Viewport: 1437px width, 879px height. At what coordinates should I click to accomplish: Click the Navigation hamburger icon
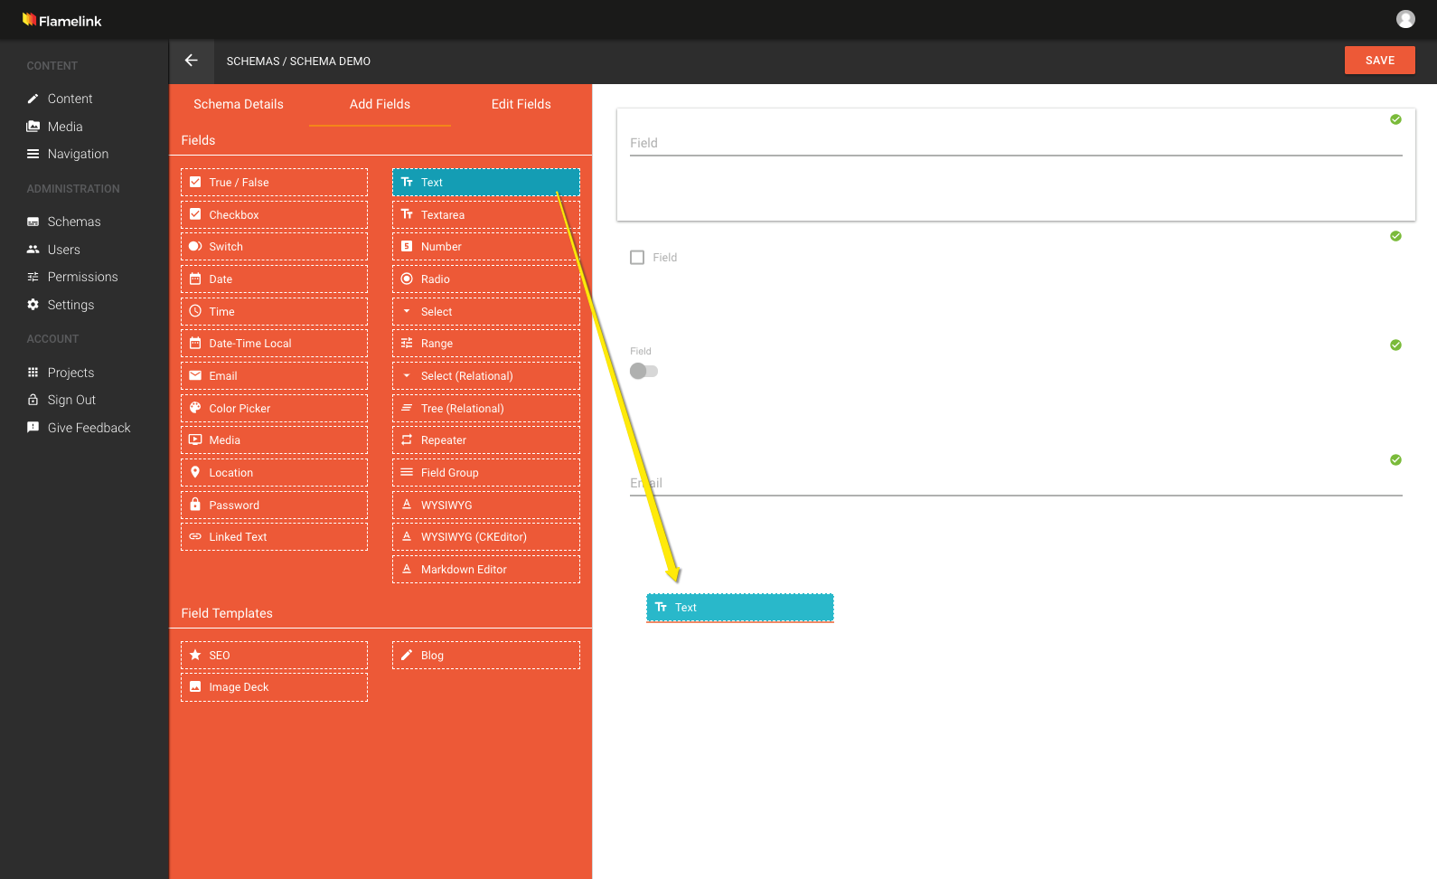33,154
